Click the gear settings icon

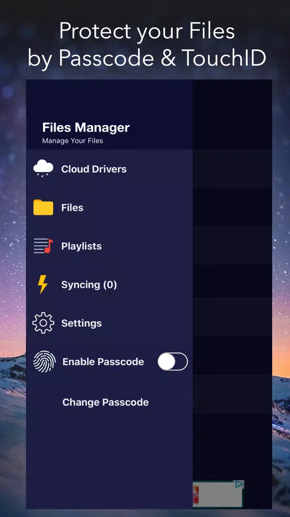tap(43, 323)
